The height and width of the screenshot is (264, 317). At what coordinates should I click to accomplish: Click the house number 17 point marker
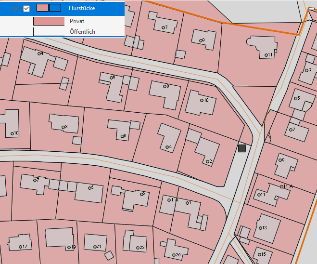point(20,247)
